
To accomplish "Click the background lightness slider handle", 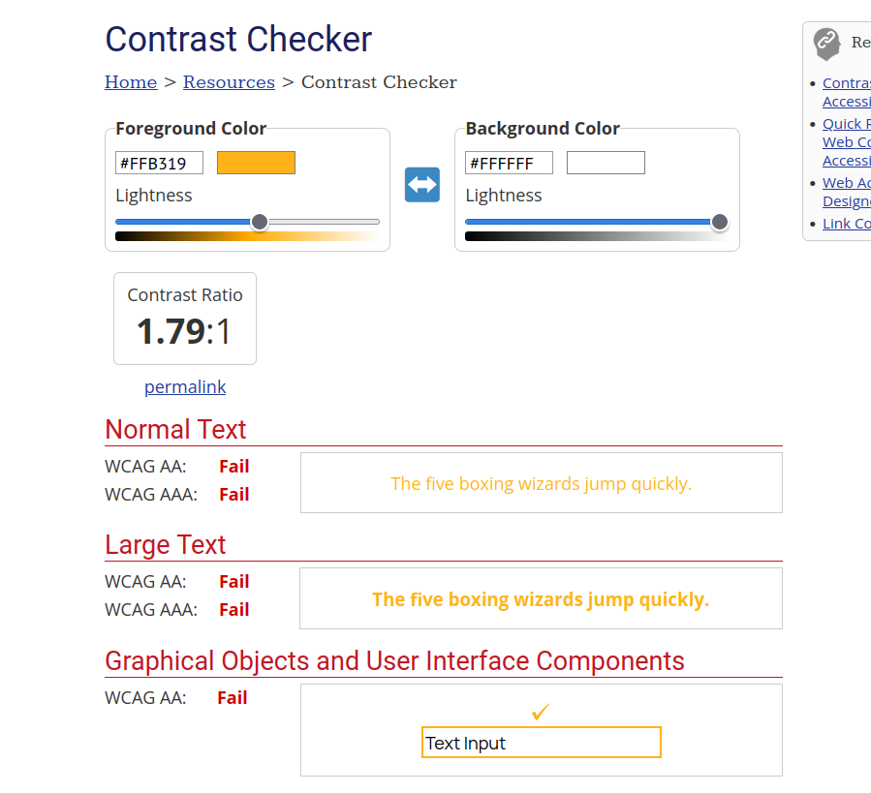I will [720, 222].
